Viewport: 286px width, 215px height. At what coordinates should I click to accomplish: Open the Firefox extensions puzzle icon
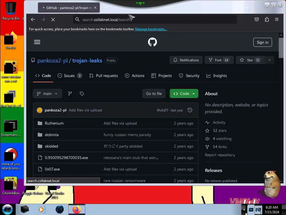[x=267, y=19]
